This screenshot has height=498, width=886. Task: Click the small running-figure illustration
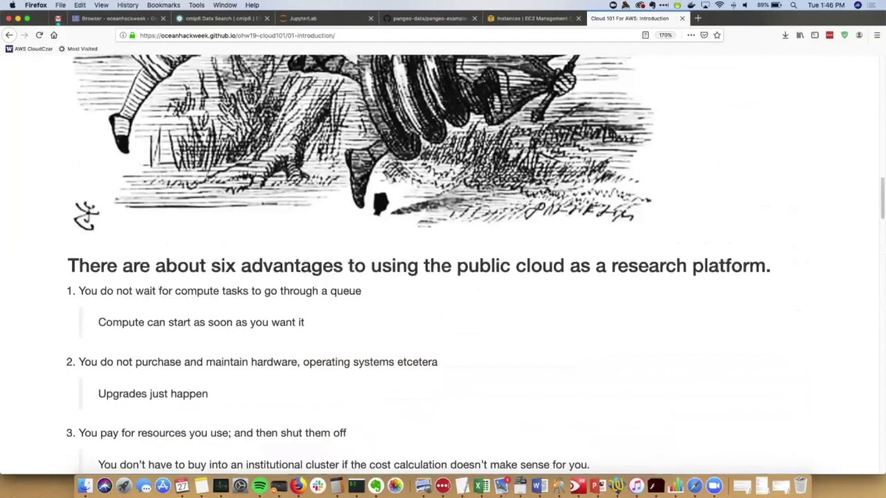[87, 216]
